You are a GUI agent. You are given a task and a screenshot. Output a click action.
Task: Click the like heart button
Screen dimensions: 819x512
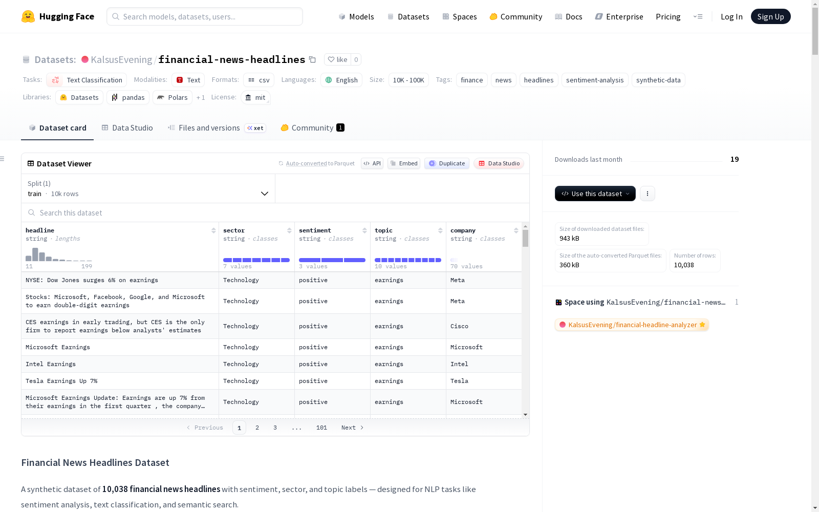click(x=337, y=59)
